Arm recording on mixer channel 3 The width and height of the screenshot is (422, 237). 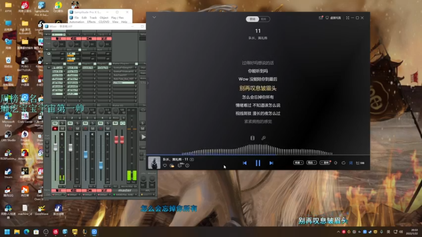(85, 129)
